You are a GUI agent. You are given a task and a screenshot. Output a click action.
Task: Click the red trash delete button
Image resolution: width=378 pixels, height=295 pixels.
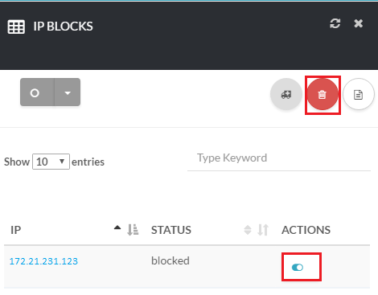[x=323, y=94]
